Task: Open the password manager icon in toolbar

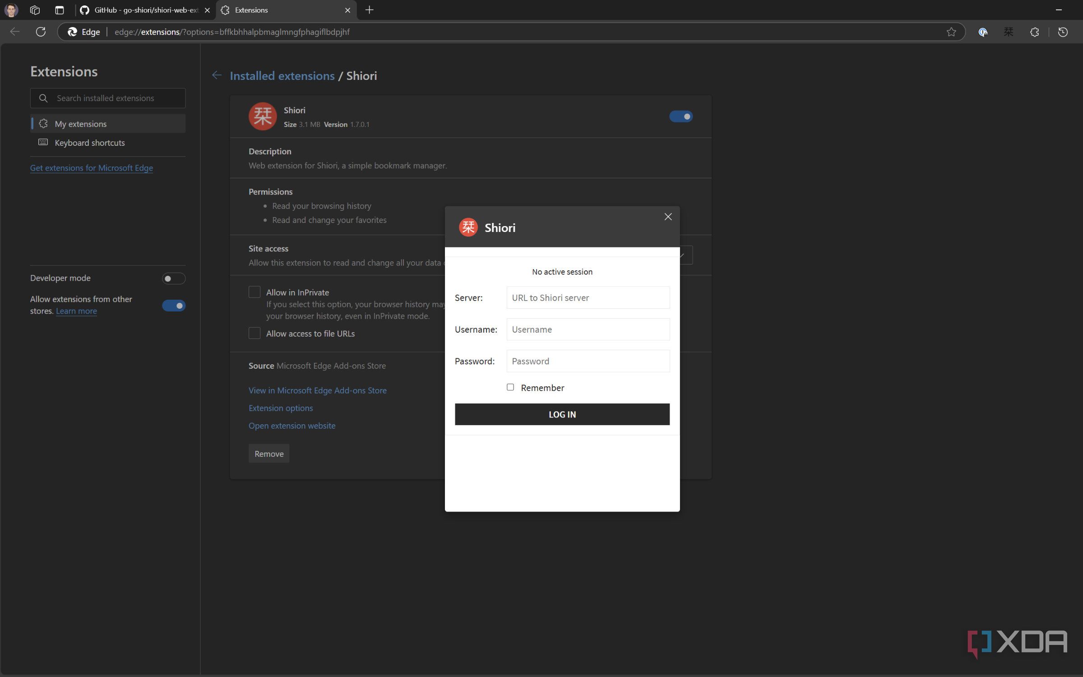Action: click(982, 32)
